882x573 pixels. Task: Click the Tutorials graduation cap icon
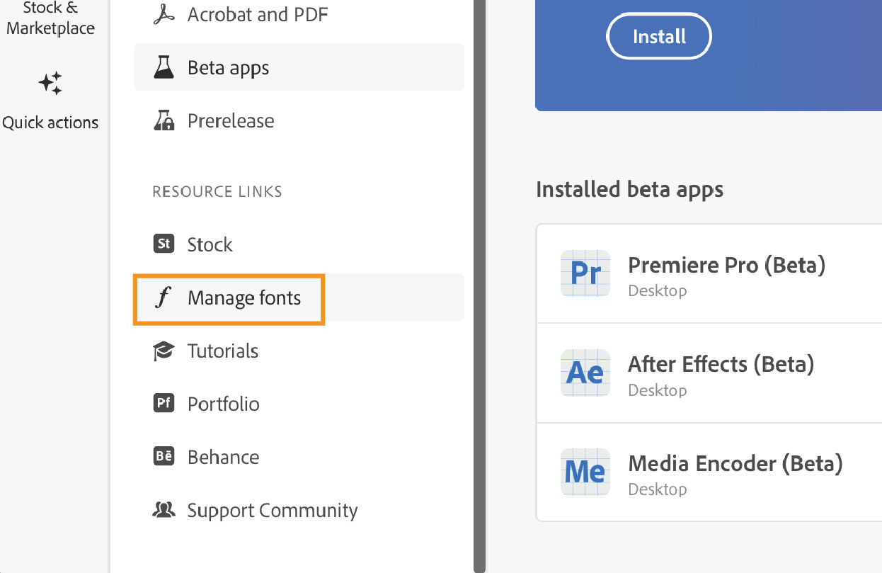click(164, 350)
